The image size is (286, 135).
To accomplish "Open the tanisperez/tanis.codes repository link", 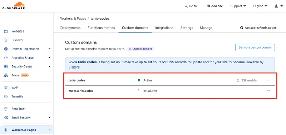I will pyautogui.click(x=261, y=28).
